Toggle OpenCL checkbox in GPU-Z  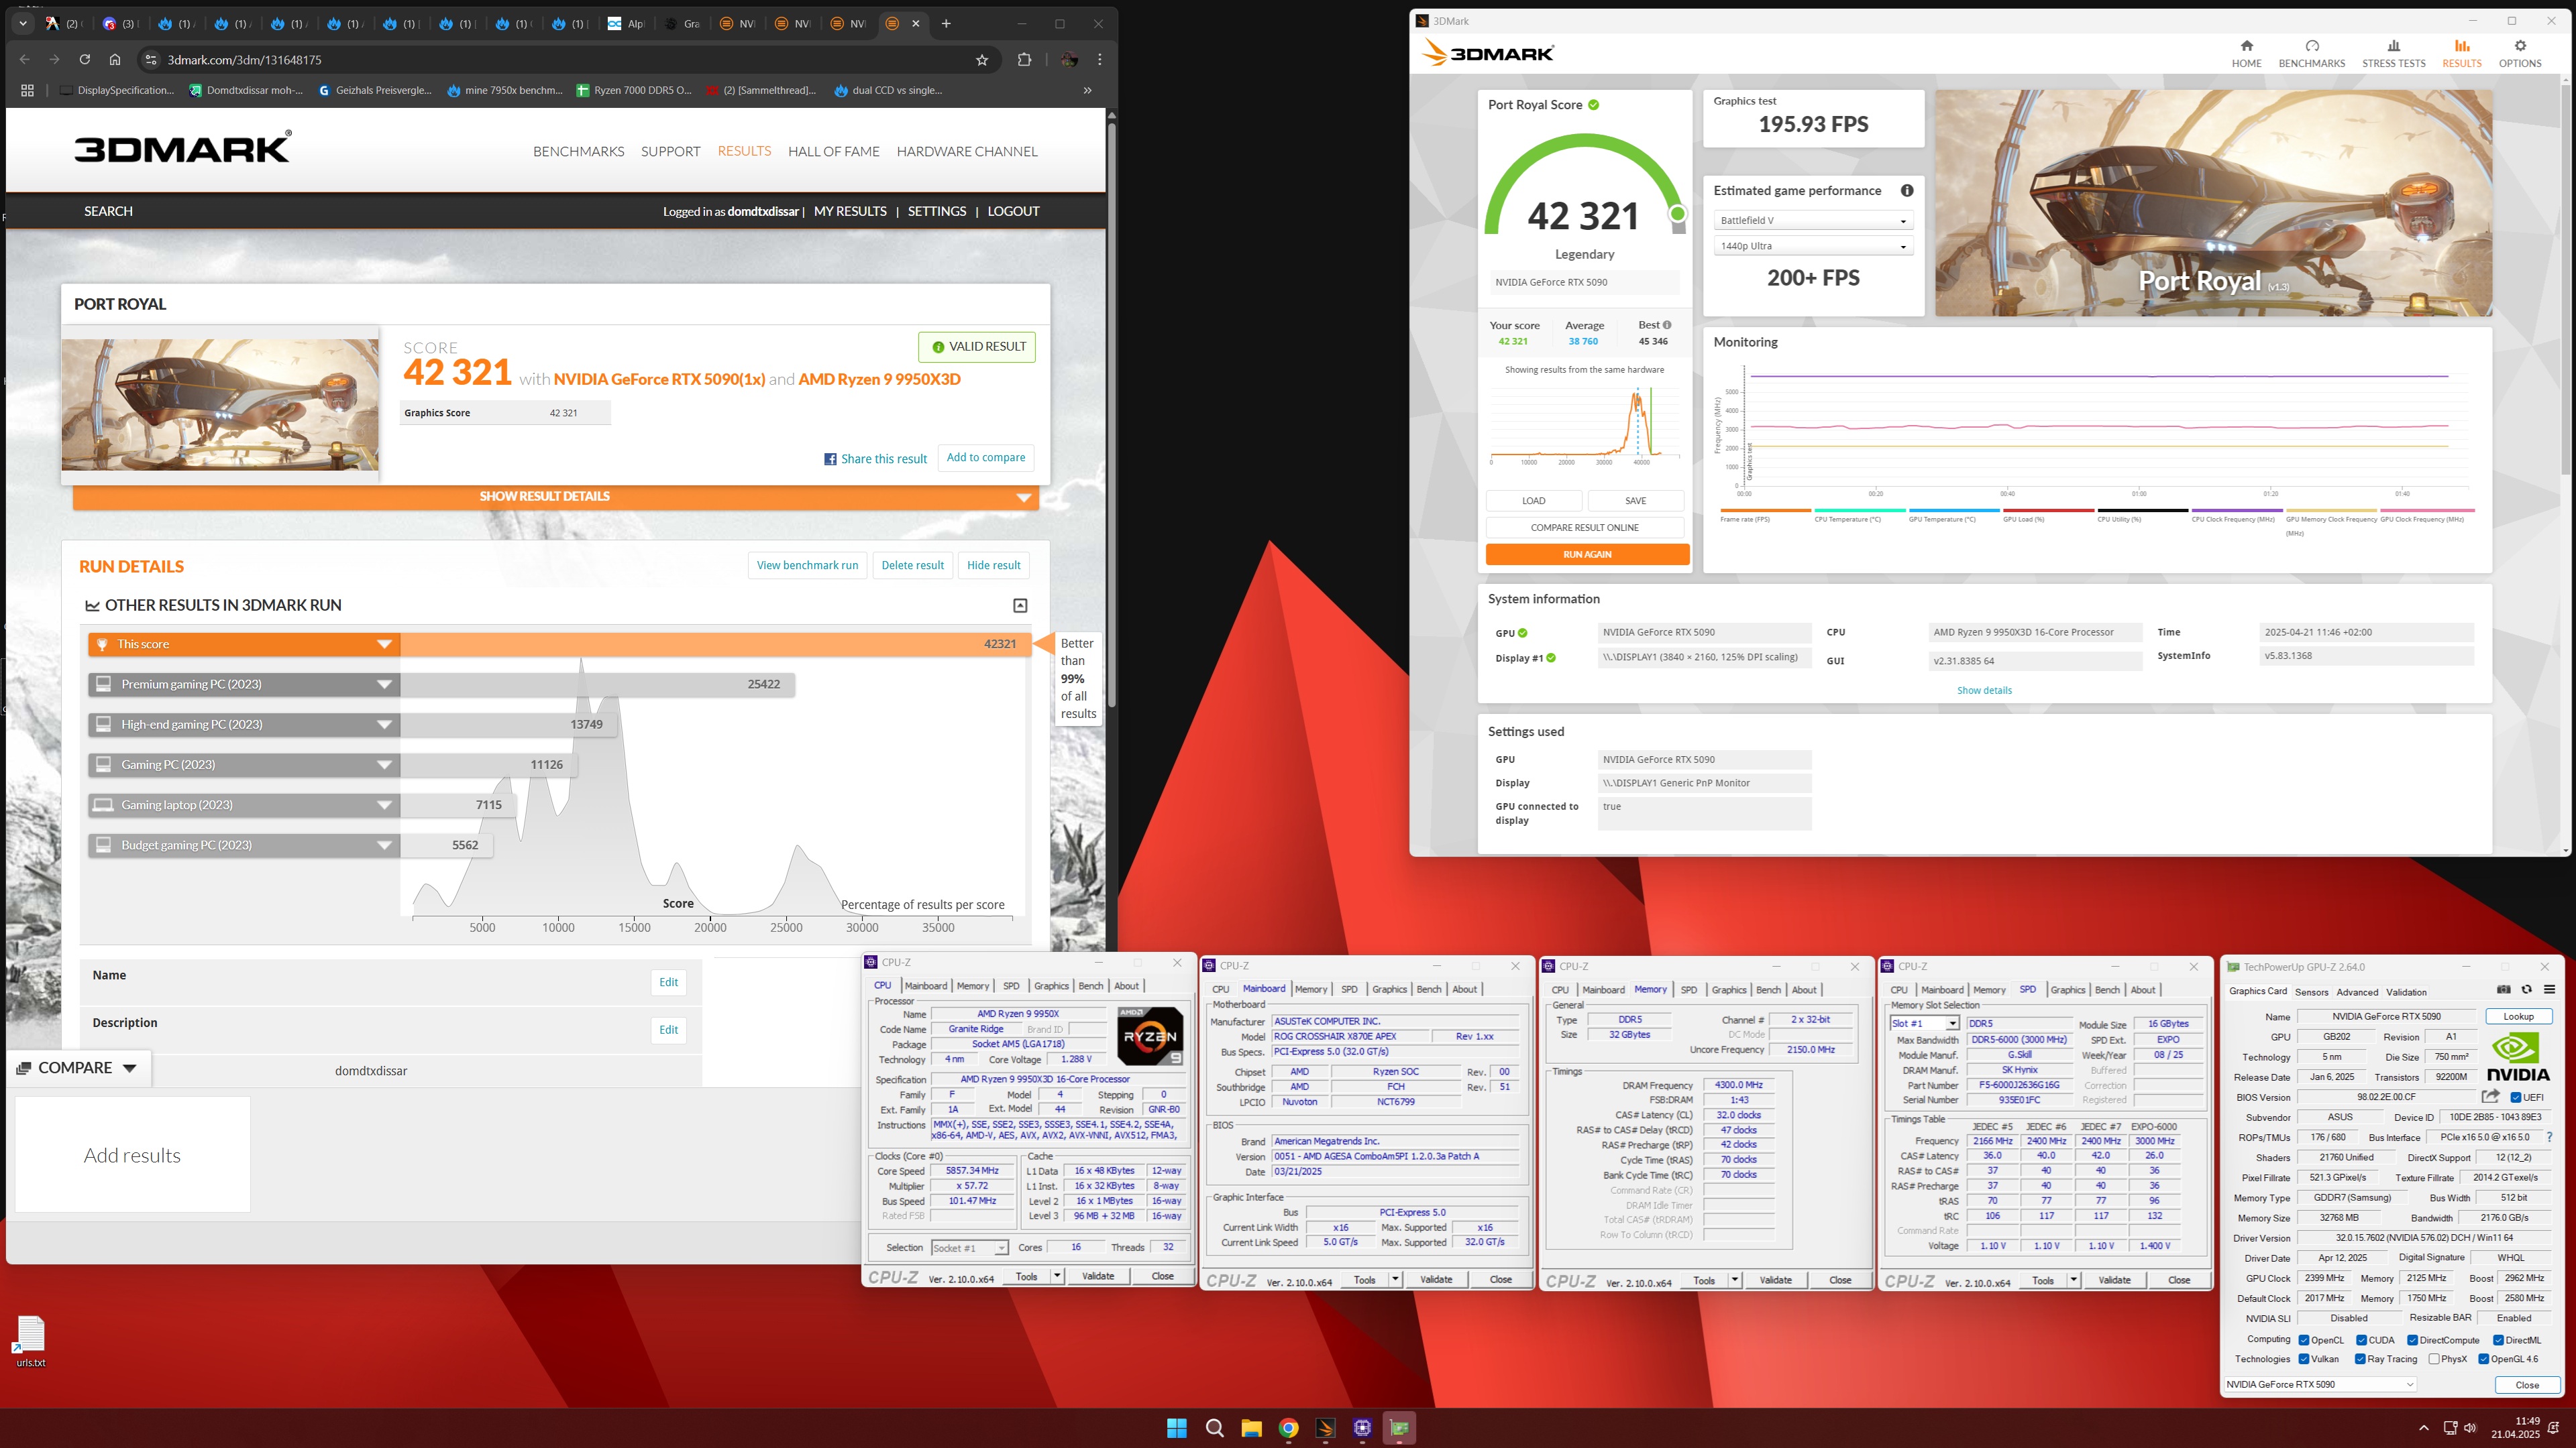[x=2304, y=1340]
